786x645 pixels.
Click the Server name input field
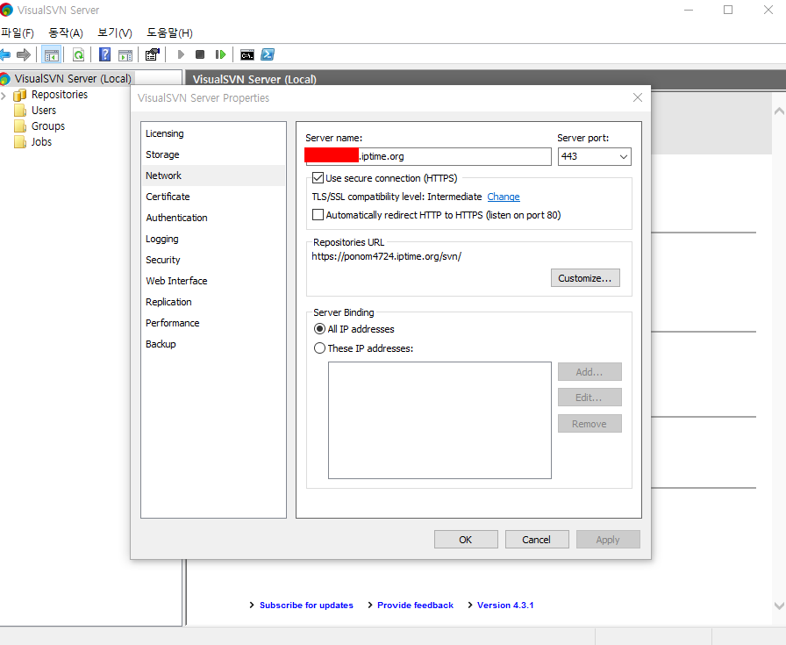click(x=429, y=156)
